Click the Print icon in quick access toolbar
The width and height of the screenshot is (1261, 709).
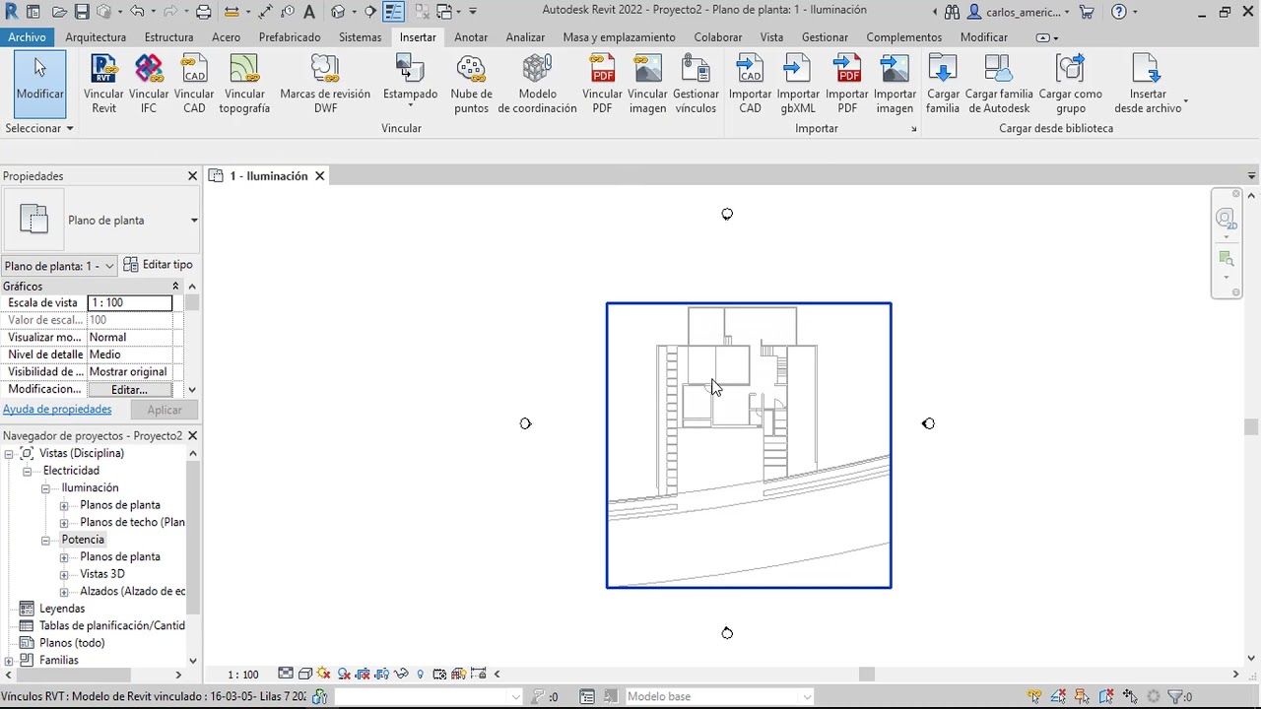tap(203, 12)
